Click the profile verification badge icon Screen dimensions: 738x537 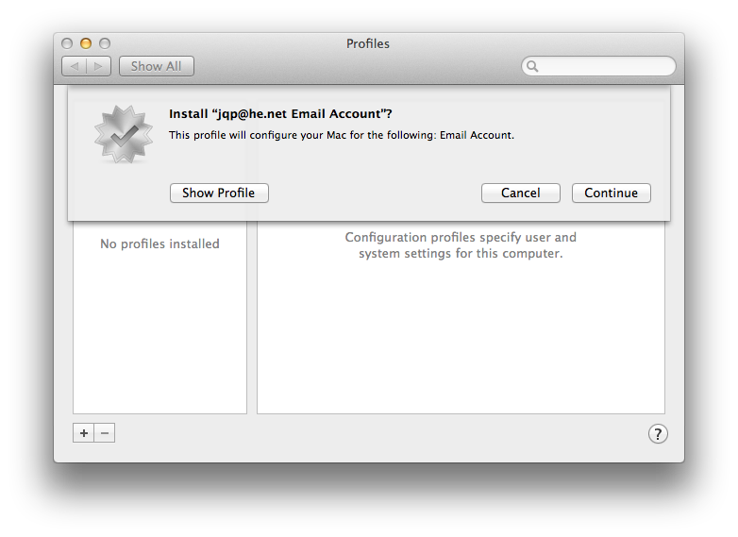(124, 135)
